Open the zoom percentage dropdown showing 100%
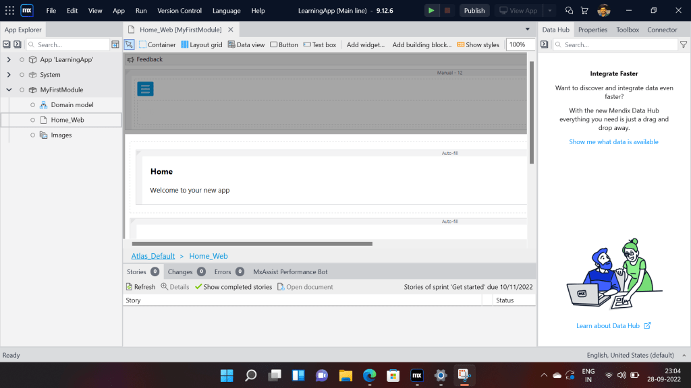Viewport: 691px width, 388px height. coord(520,44)
